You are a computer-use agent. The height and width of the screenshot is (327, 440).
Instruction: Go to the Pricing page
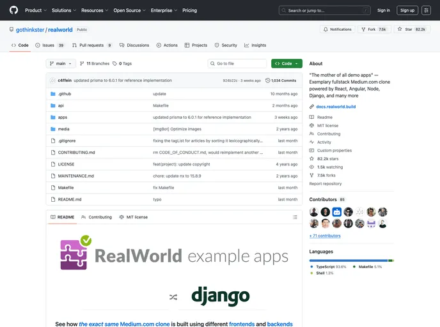pos(189,10)
